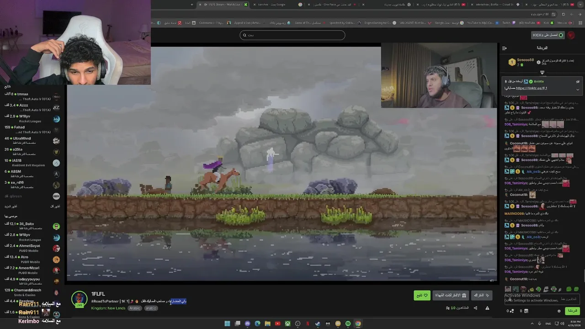Open the gift subscriptions button

click(x=451, y=295)
